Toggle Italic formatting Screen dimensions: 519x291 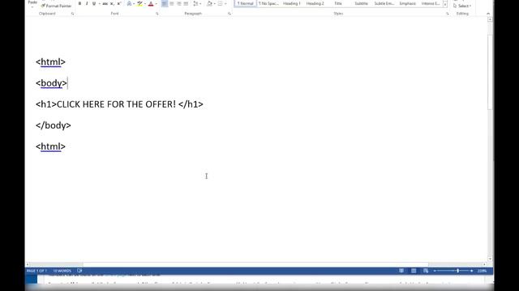point(87,3)
